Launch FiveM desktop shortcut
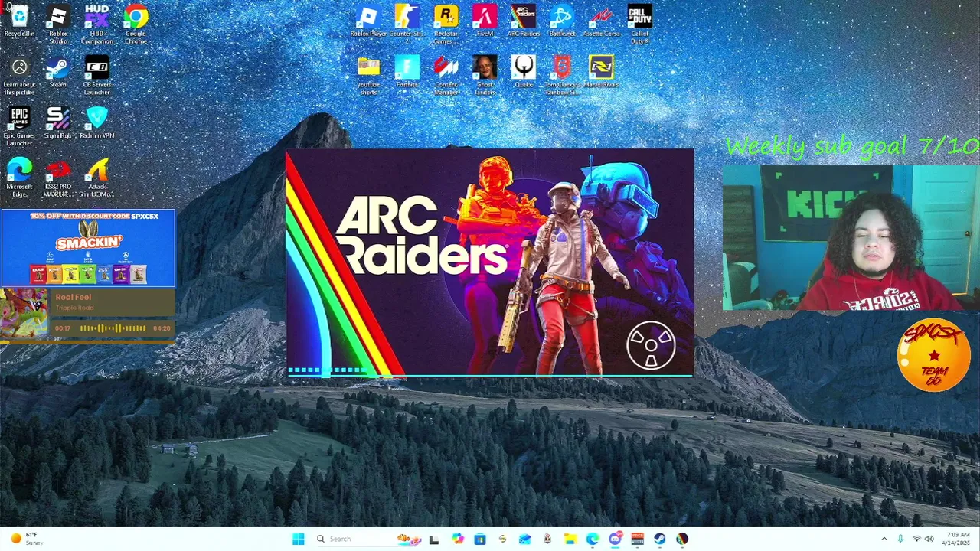Viewport: 980px width, 551px height. tap(485, 21)
